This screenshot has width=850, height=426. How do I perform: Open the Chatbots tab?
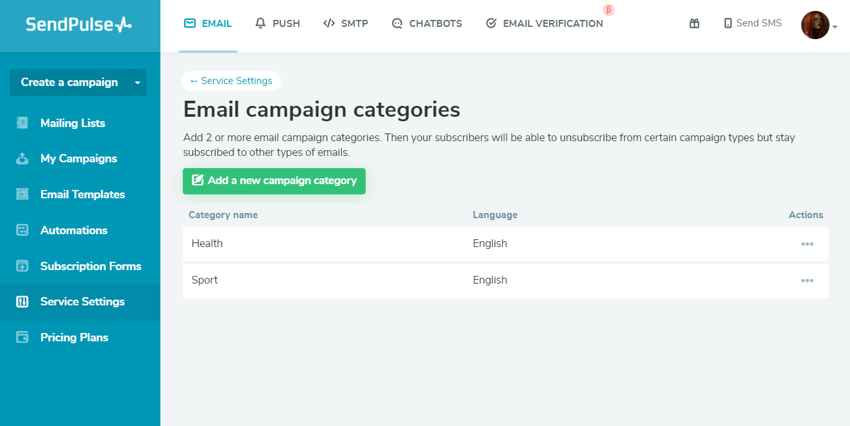[x=427, y=24]
